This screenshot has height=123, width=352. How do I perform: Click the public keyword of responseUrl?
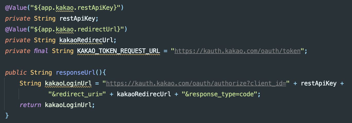pyautogui.click(x=16, y=73)
